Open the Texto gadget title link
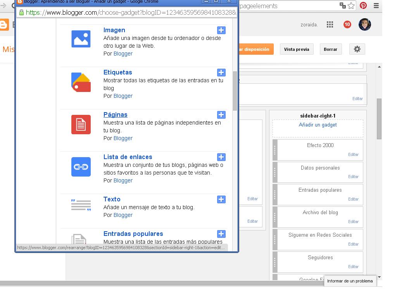The image size is (397, 298). tap(112, 199)
